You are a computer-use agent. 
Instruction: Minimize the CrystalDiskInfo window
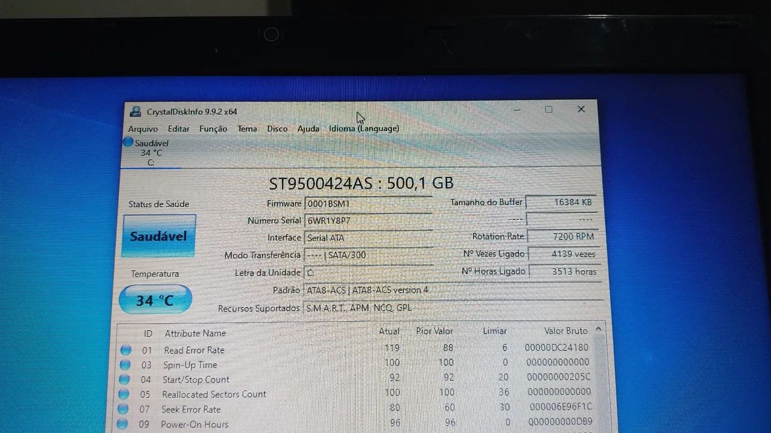[x=517, y=110]
